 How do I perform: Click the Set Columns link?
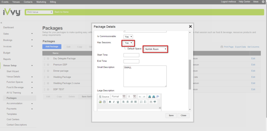pos(253,47)
